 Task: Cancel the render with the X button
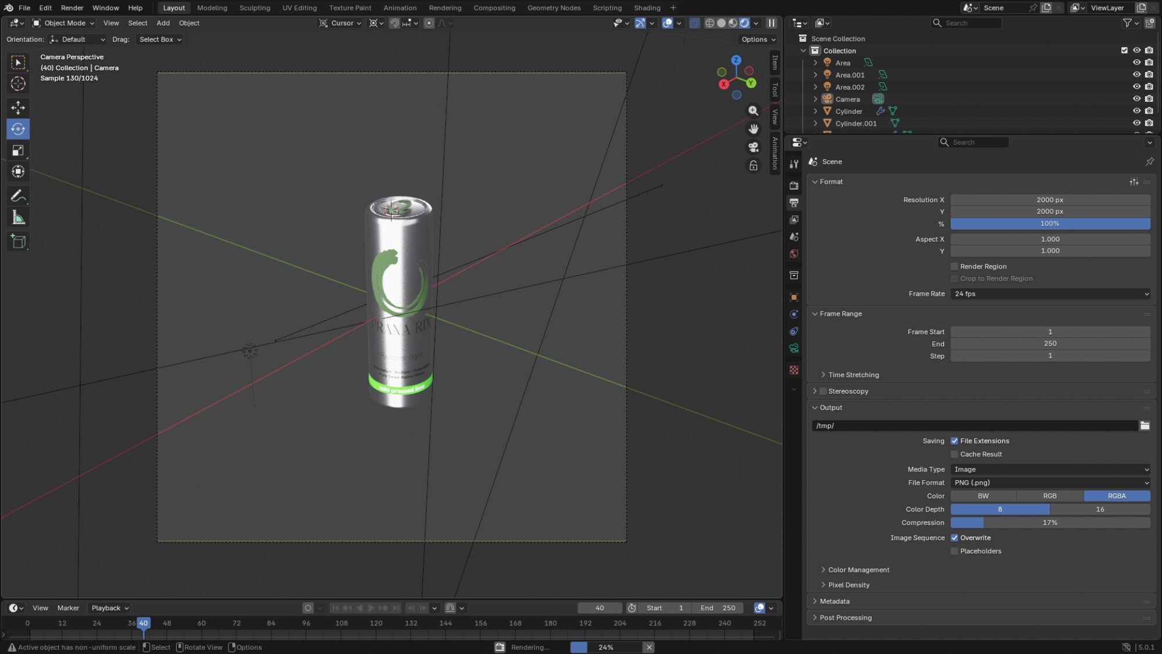point(649,647)
